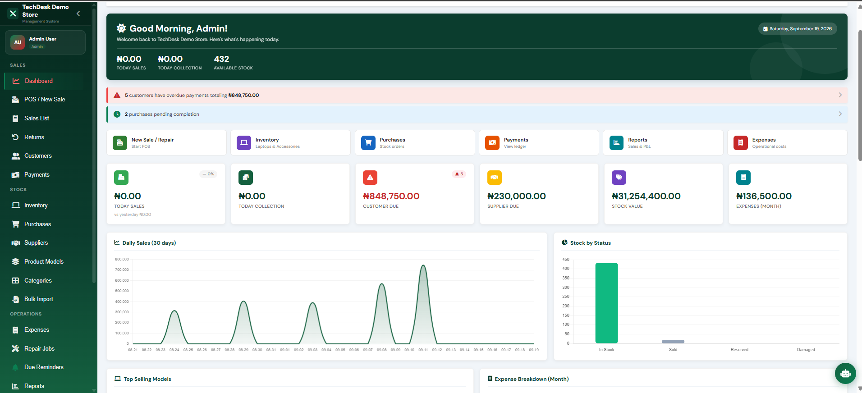Open Returns in the sidebar
The height and width of the screenshot is (393, 862).
coord(44,137)
